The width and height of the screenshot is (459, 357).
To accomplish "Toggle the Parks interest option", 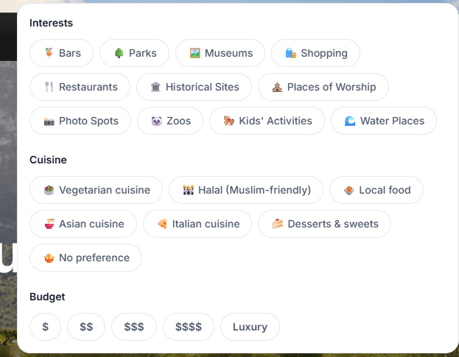I will coord(134,53).
